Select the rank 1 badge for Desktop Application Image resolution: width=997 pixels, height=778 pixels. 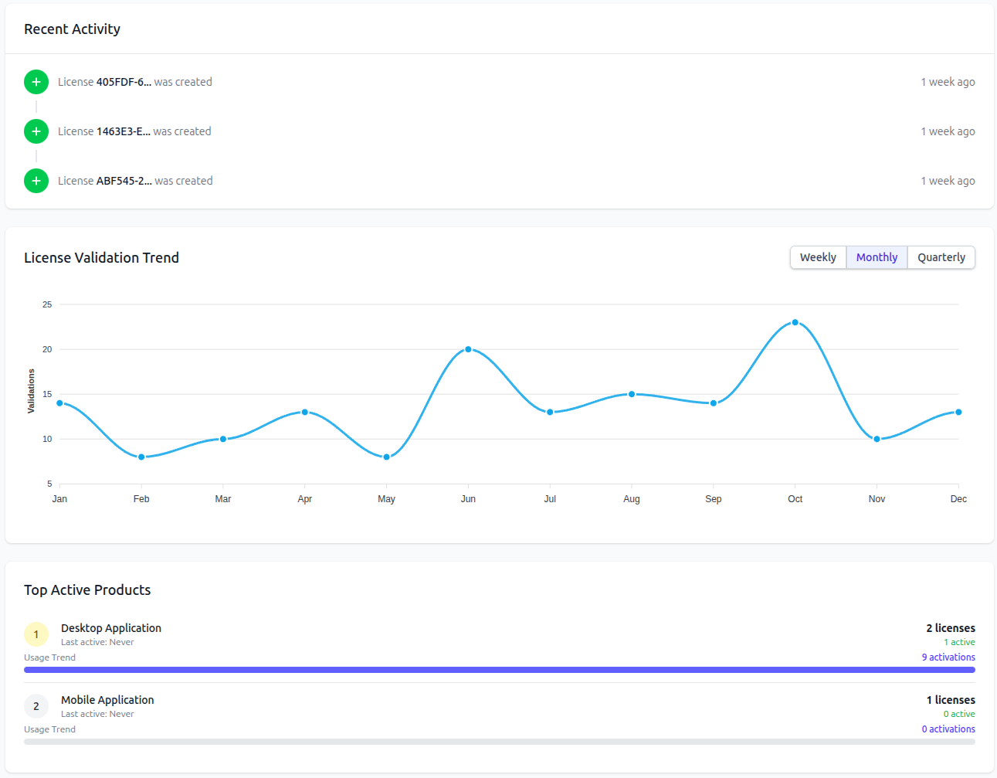pos(36,634)
